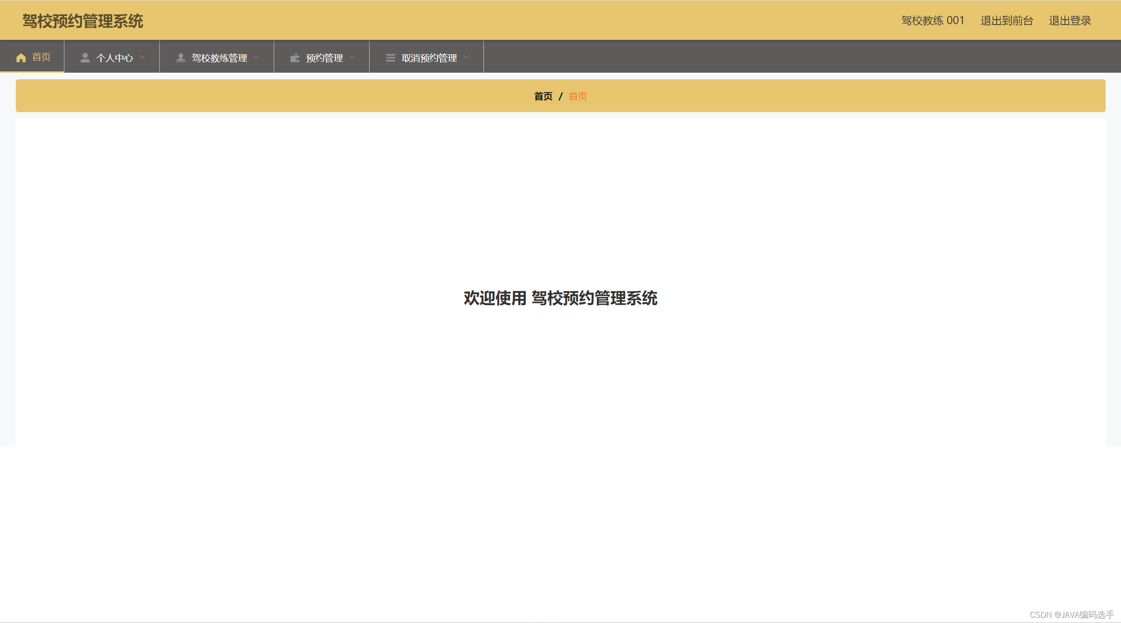This screenshot has height=623, width=1121.
Task: Expand the 驾校教练管理 dropdown chevron
Action: (257, 57)
